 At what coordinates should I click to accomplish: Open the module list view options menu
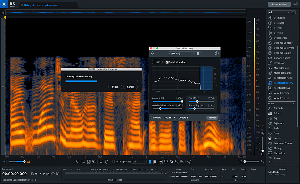293,12
